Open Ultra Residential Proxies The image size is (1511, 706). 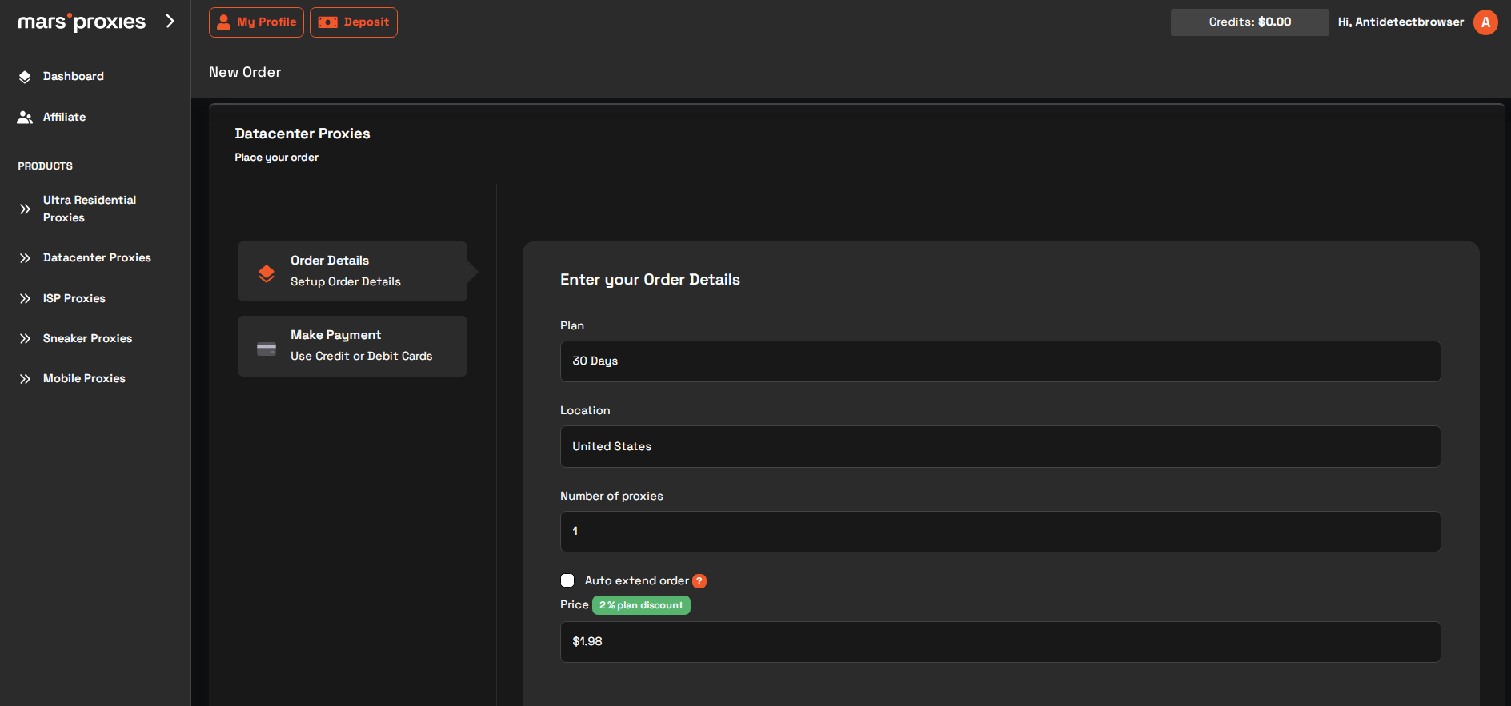click(x=90, y=209)
